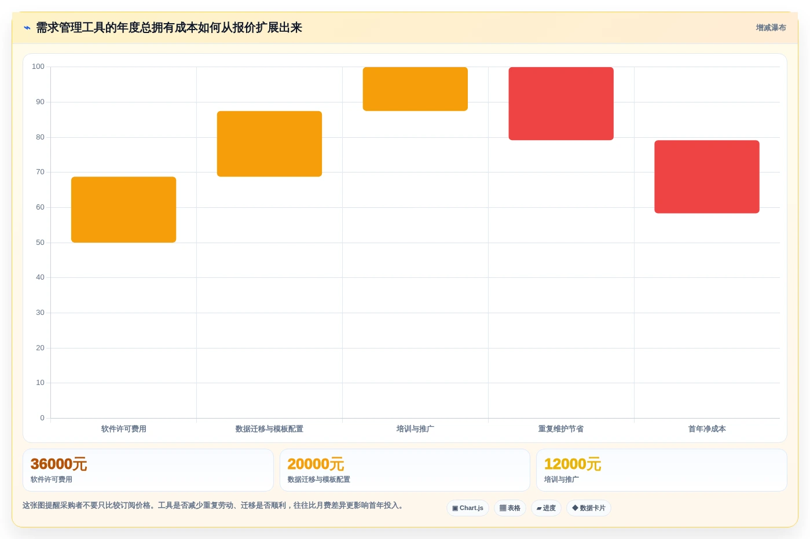810x539 pixels.
Task: Click y-axis tick value 100
Action: click(x=38, y=67)
